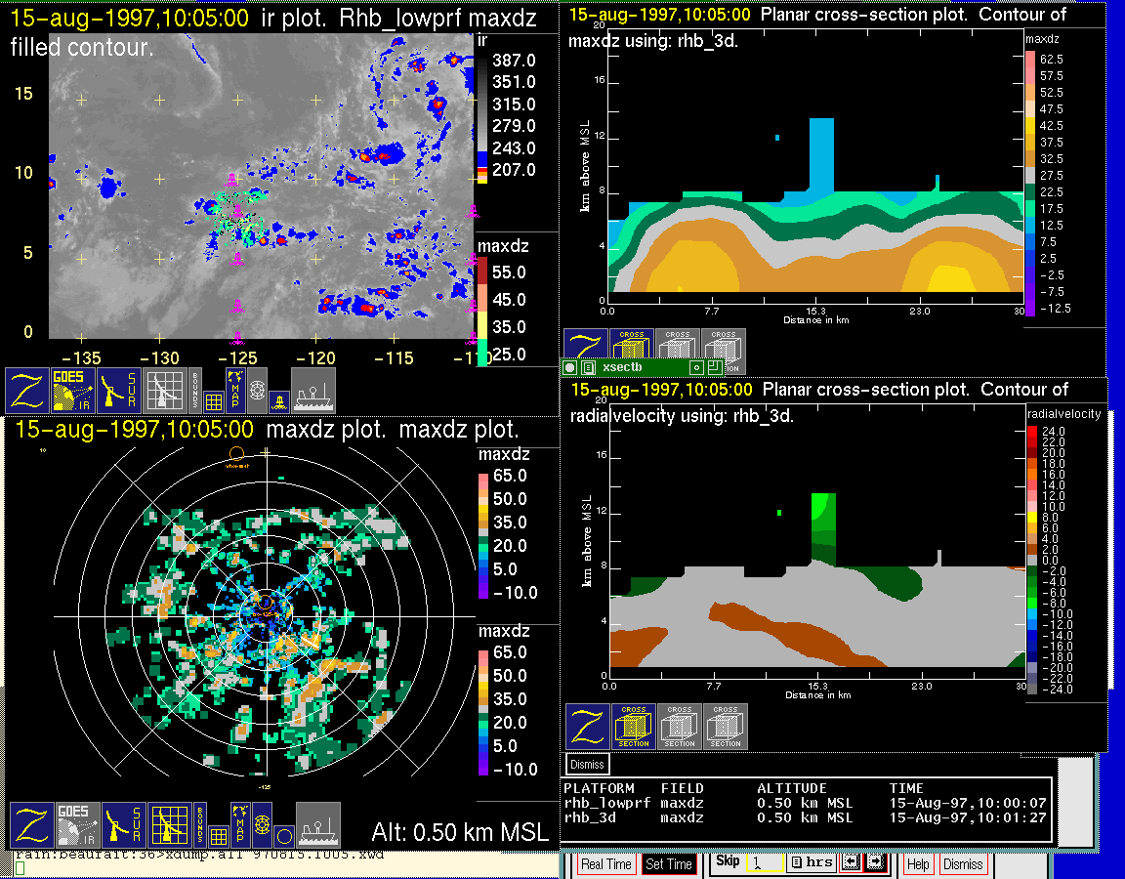Click the Dismiss button next to Help
The height and width of the screenshot is (879, 1125).
pyautogui.click(x=962, y=864)
